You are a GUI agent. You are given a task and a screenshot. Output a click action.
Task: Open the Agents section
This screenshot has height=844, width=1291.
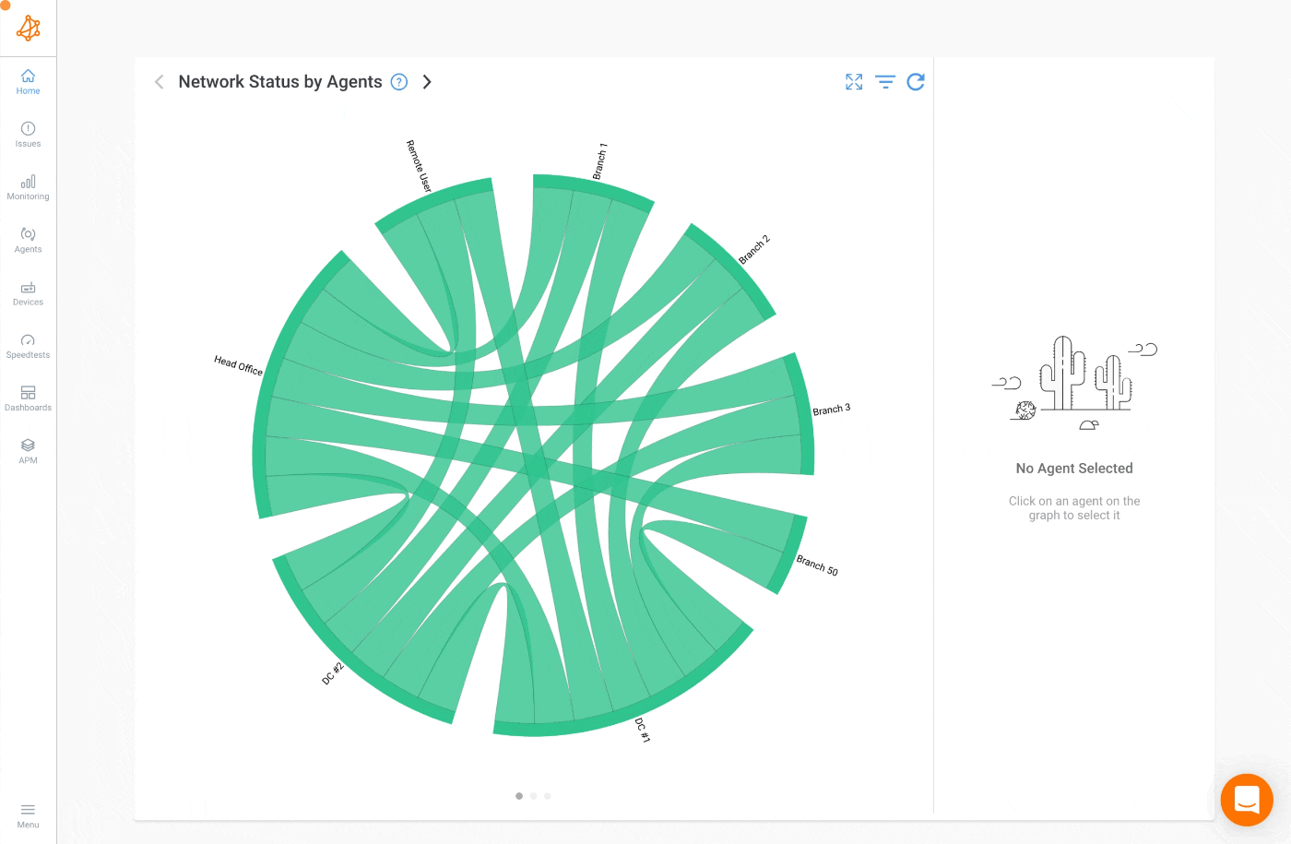tap(28, 241)
